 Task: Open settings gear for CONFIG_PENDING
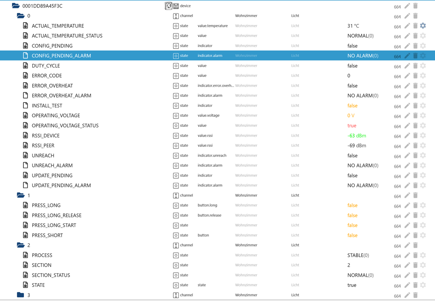pos(423,46)
